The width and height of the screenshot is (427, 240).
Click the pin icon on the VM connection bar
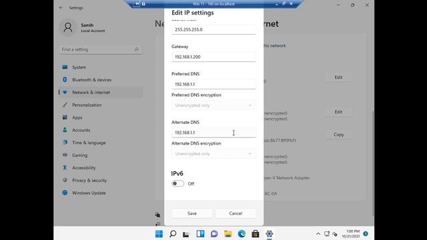(137, 4)
